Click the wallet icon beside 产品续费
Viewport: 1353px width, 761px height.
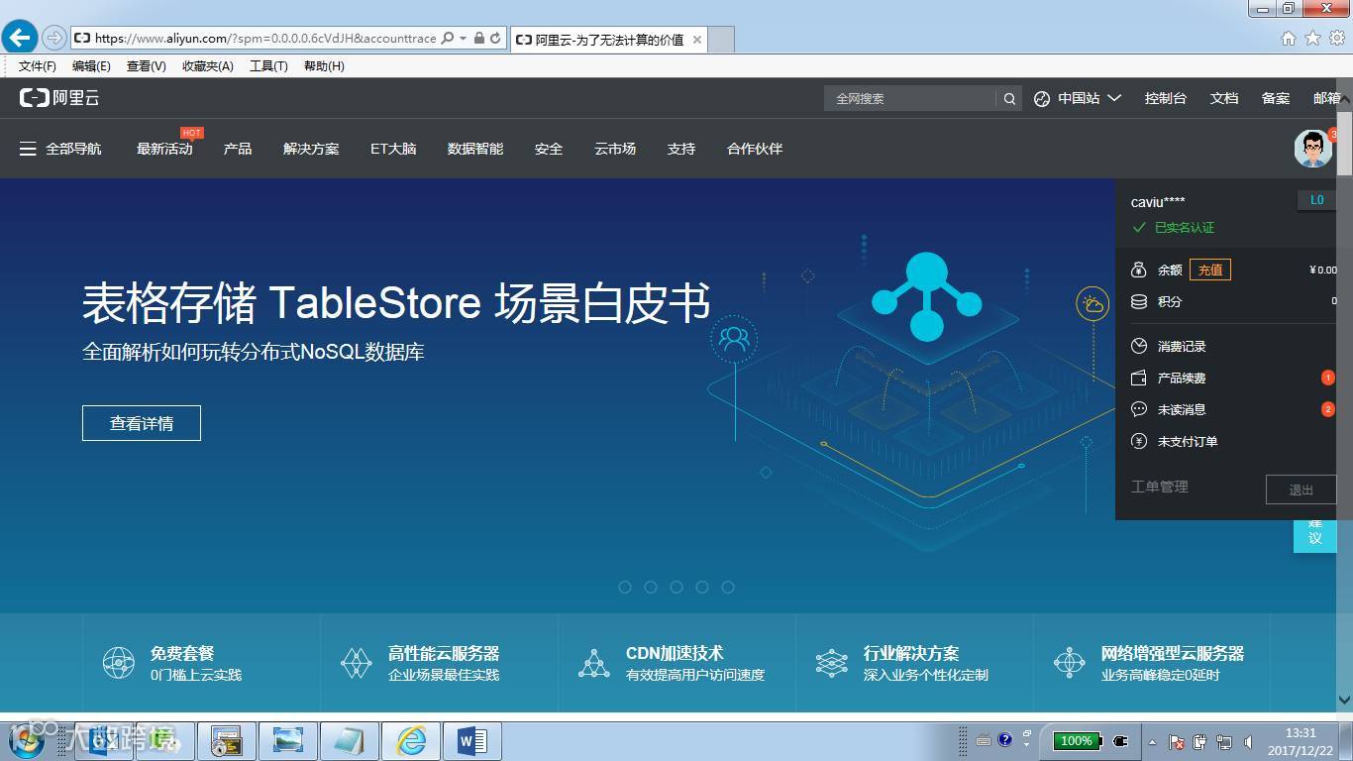click(x=1139, y=378)
